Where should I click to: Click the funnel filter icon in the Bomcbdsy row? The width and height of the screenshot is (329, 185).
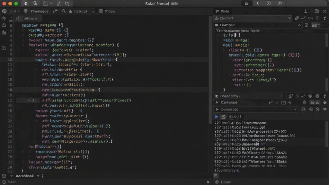(x=297, y=96)
